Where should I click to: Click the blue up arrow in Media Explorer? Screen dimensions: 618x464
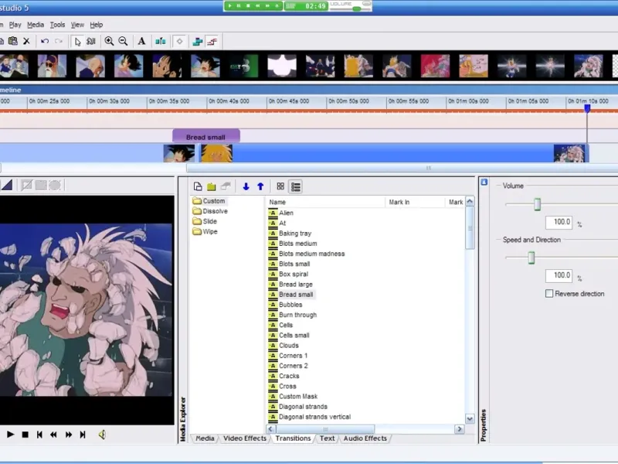pyautogui.click(x=260, y=186)
